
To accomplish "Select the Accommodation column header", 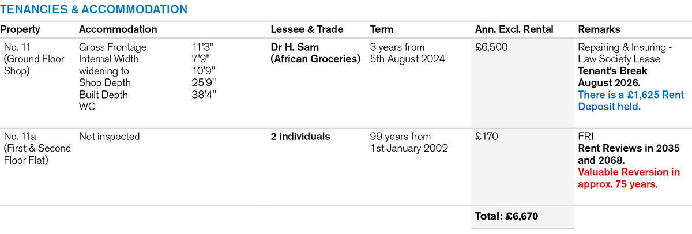I will pos(118,29).
